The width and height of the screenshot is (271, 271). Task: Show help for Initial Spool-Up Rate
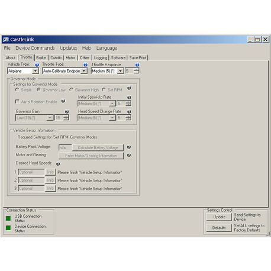pos(129,98)
